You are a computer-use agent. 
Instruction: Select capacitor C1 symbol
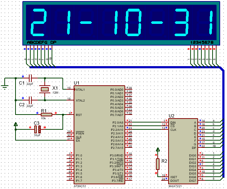pyautogui.click(x=30, y=78)
